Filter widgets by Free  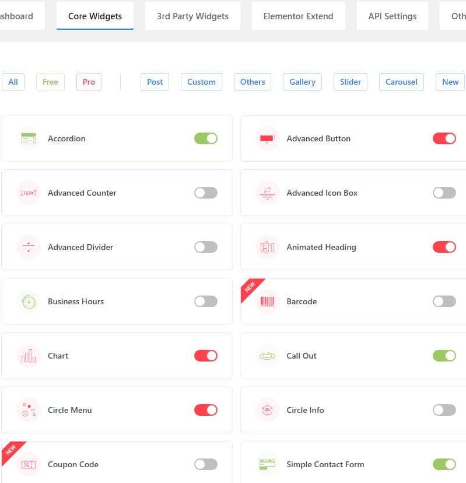pos(50,82)
